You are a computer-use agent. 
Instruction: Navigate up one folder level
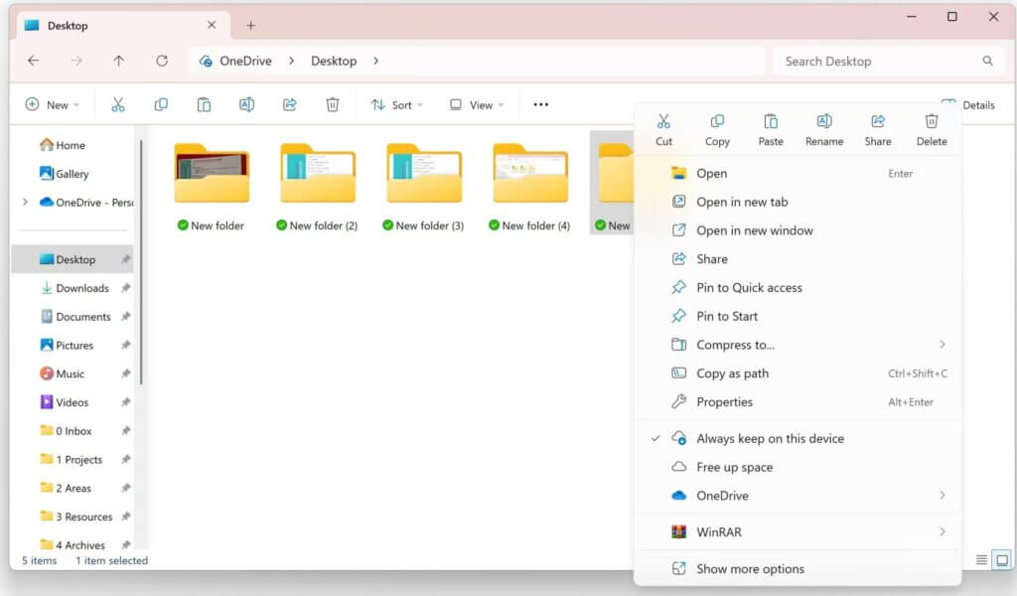tap(119, 61)
